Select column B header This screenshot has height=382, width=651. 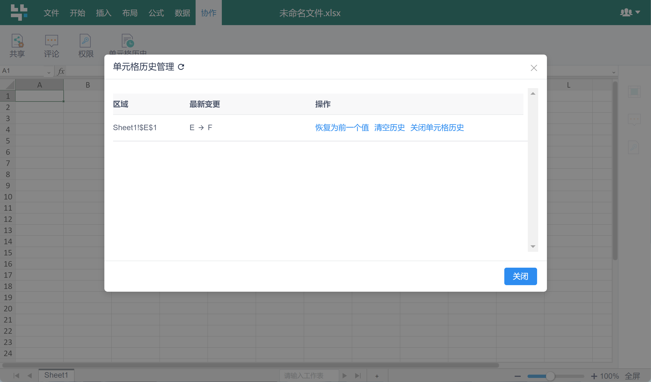88,85
